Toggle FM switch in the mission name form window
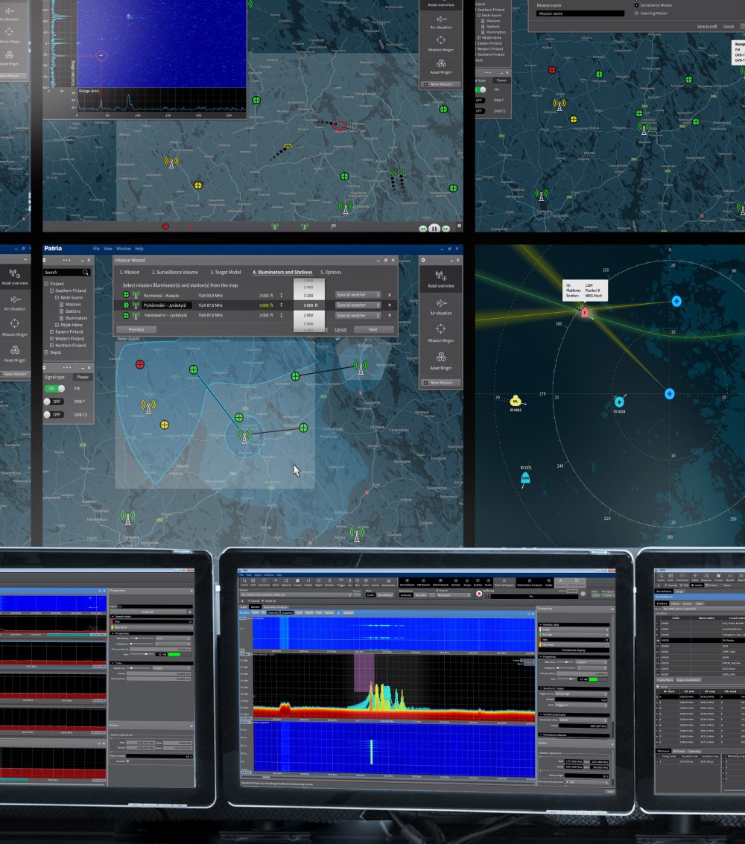Image resolution: width=745 pixels, height=844 pixels. [x=481, y=89]
